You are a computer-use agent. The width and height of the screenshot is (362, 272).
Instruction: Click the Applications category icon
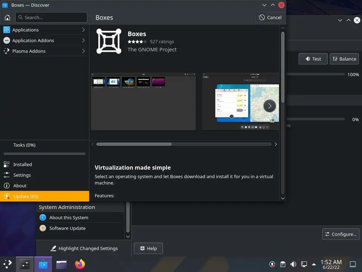click(7, 30)
